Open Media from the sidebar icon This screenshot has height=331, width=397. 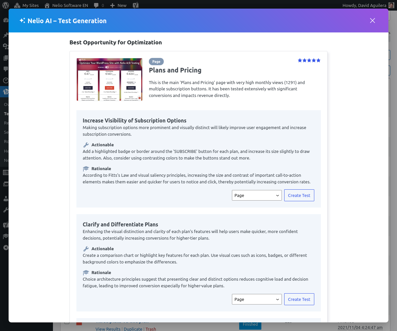pyautogui.click(x=6, y=46)
